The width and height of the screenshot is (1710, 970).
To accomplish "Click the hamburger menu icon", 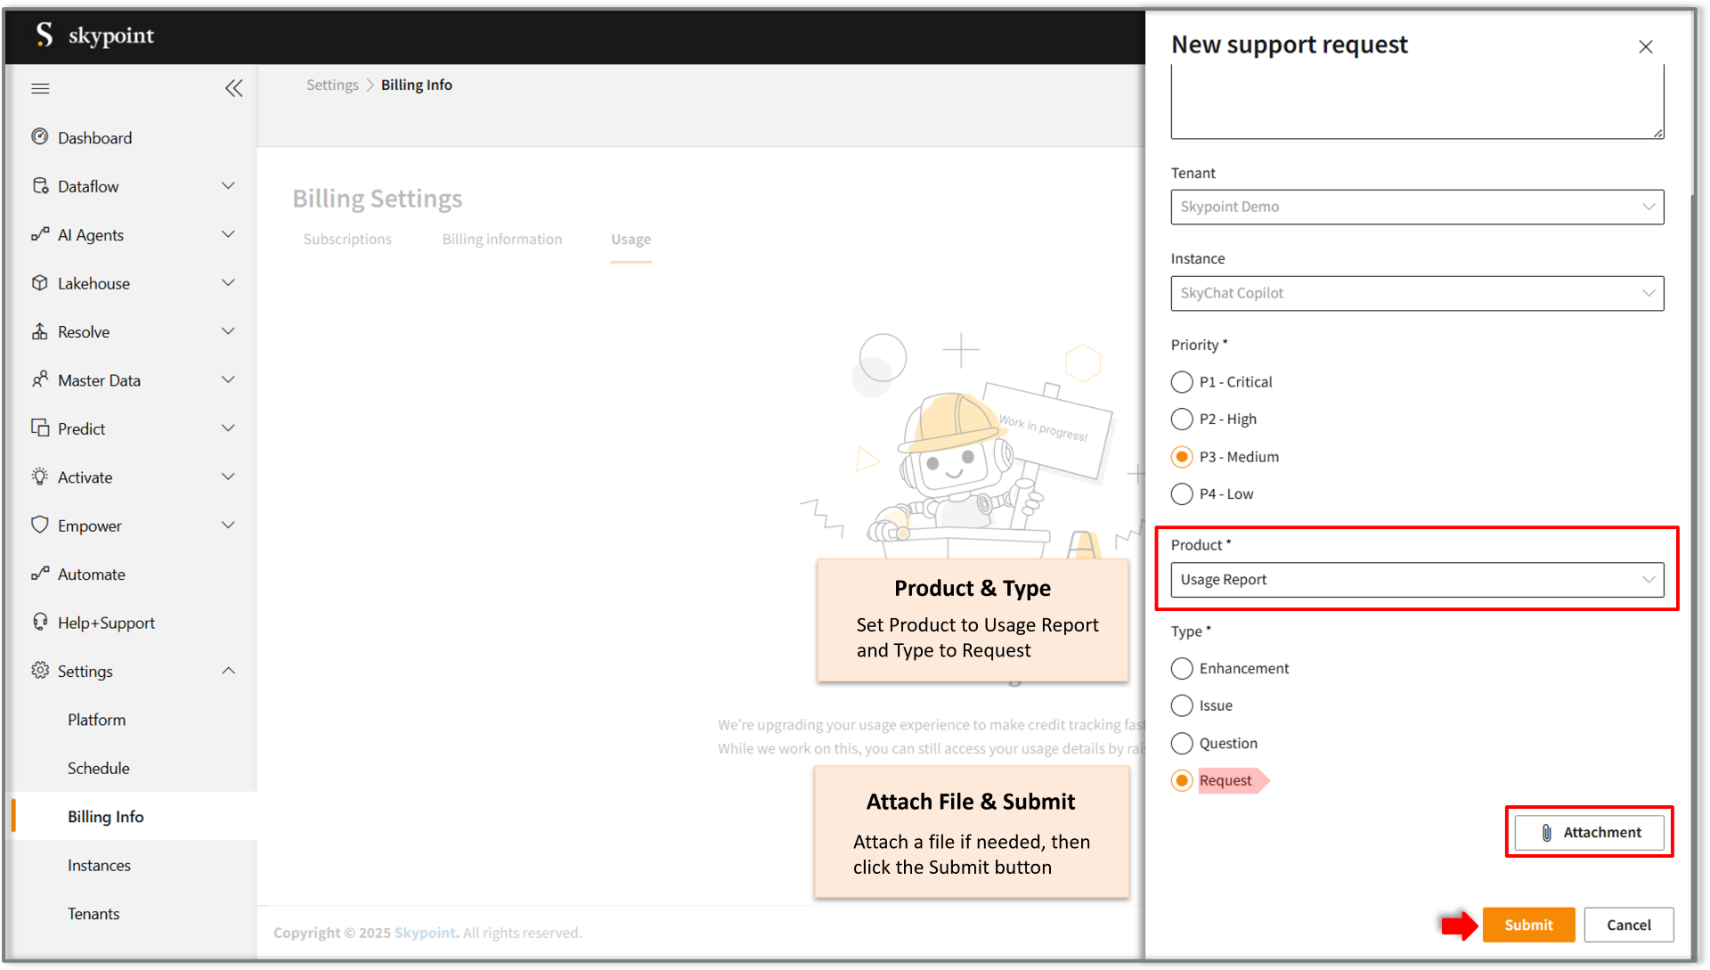I will pyautogui.click(x=40, y=88).
